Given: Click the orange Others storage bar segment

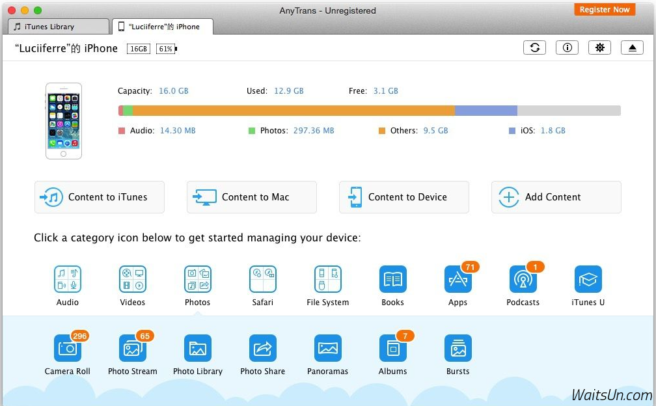Looking at the screenshot, I should (293, 111).
